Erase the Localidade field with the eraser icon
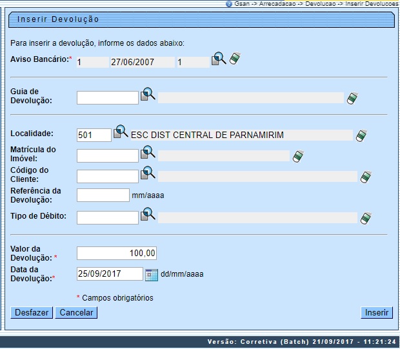The height and width of the screenshot is (349, 400). [x=361, y=135]
